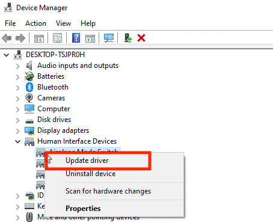Click the update driver green arrow icon
The width and height of the screenshot is (273, 223).
pyautogui.click(x=128, y=38)
